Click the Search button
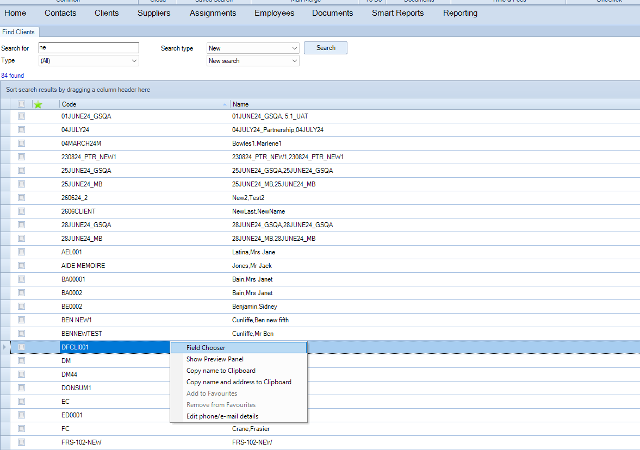 pos(326,48)
